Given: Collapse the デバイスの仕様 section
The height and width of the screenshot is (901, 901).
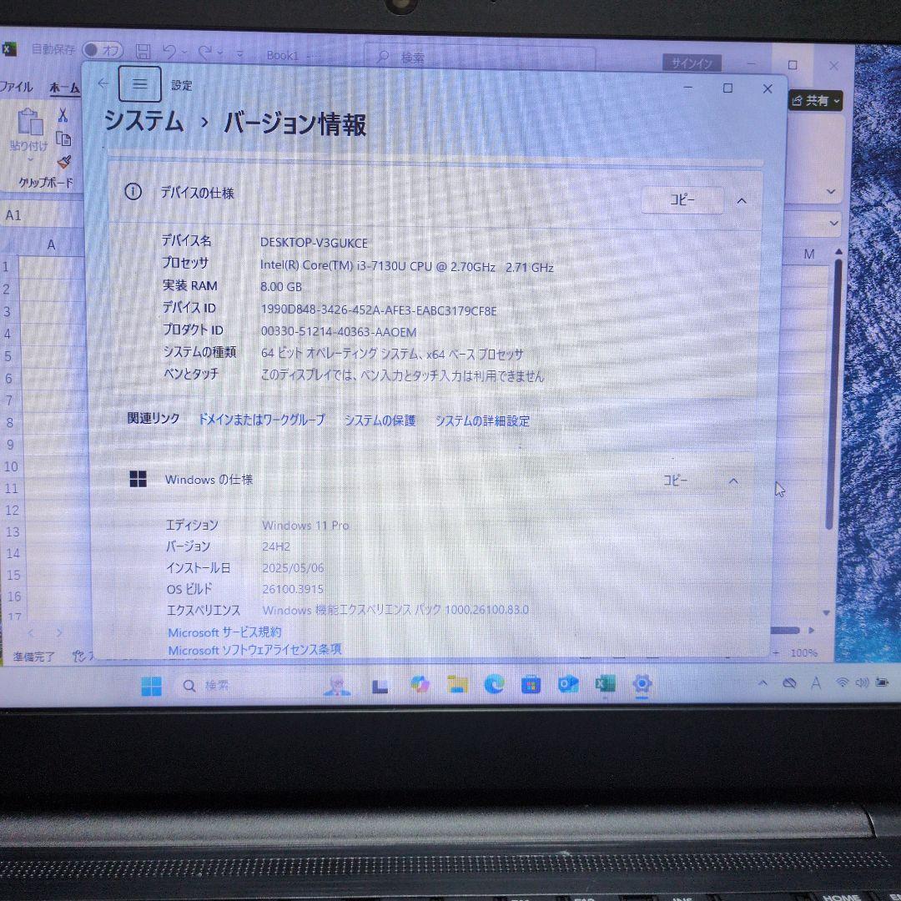Looking at the screenshot, I should click(x=742, y=200).
